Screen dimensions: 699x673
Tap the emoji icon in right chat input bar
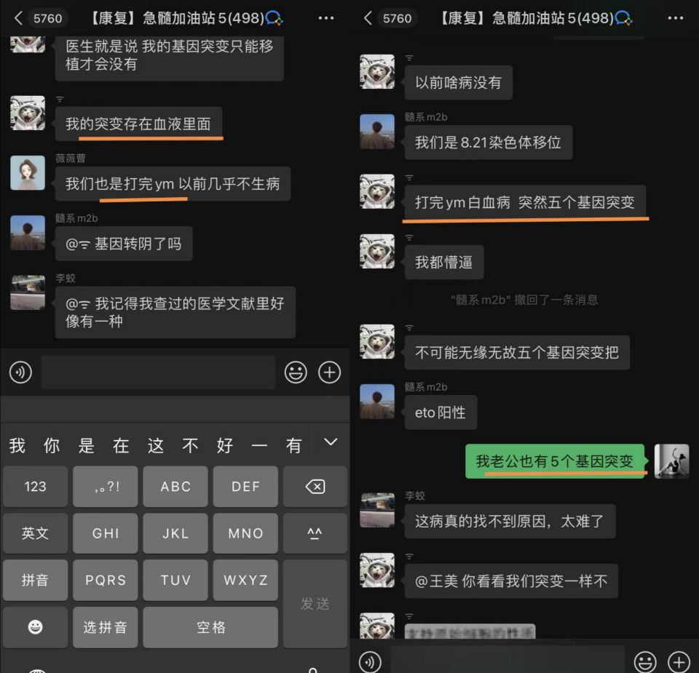click(x=645, y=661)
